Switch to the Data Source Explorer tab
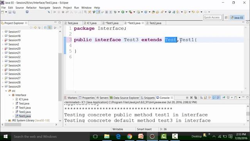Image resolution: width=250 pixels, height=141 pixels. (x=125, y=98)
